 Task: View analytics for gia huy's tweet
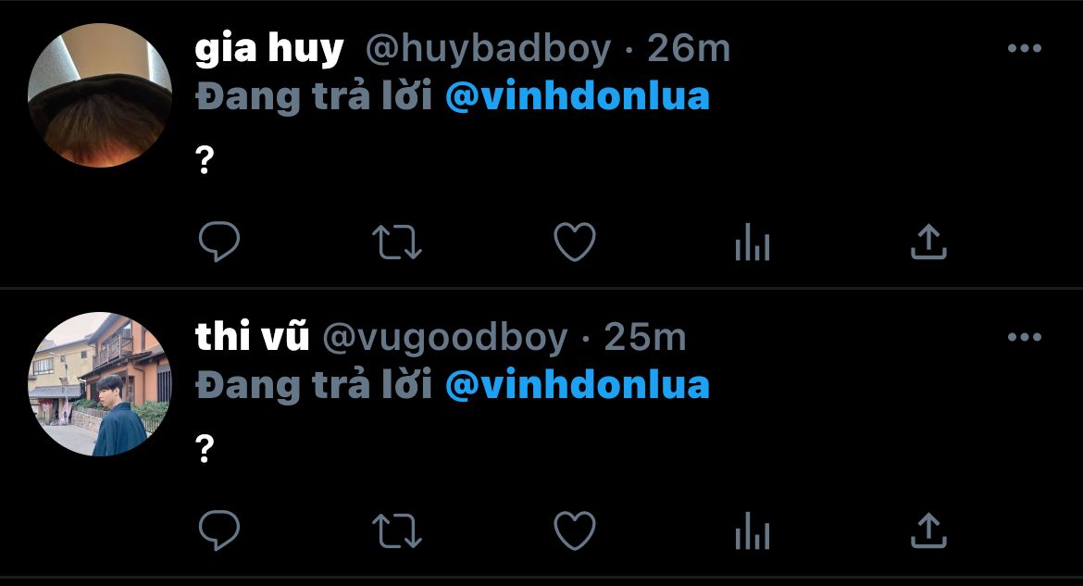[753, 242]
